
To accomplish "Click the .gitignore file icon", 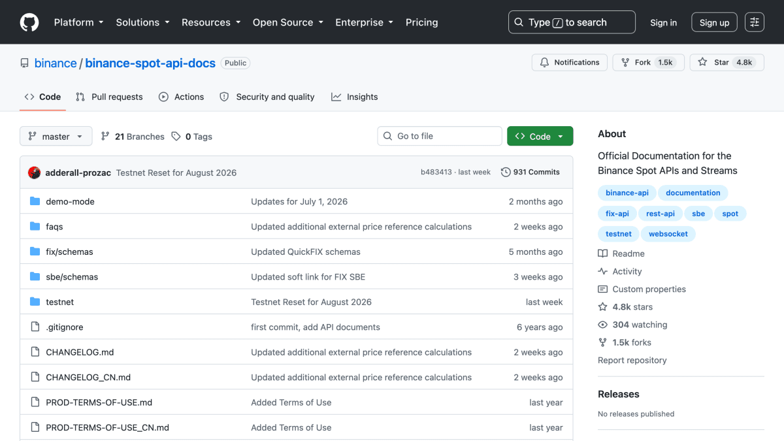I will [x=35, y=327].
